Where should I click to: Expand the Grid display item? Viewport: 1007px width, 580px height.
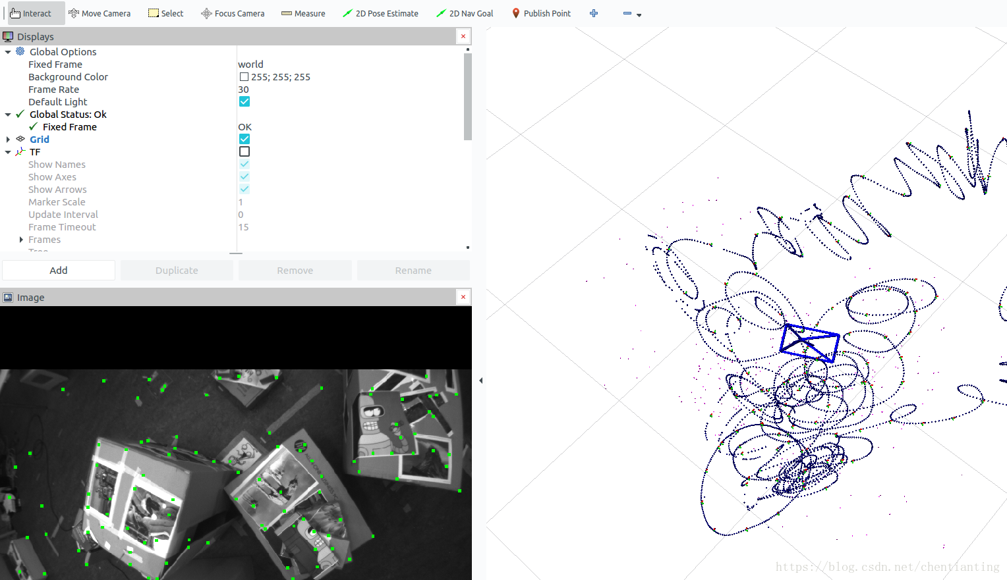(8, 140)
